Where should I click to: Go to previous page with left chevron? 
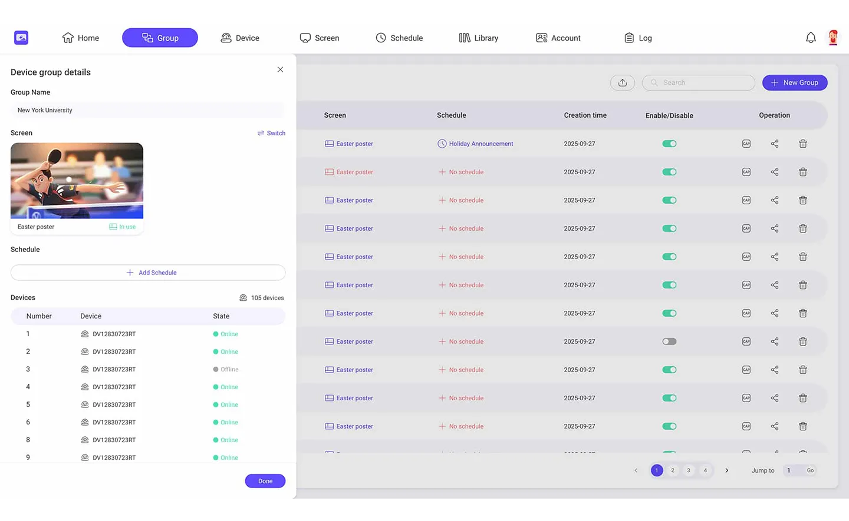pyautogui.click(x=636, y=470)
